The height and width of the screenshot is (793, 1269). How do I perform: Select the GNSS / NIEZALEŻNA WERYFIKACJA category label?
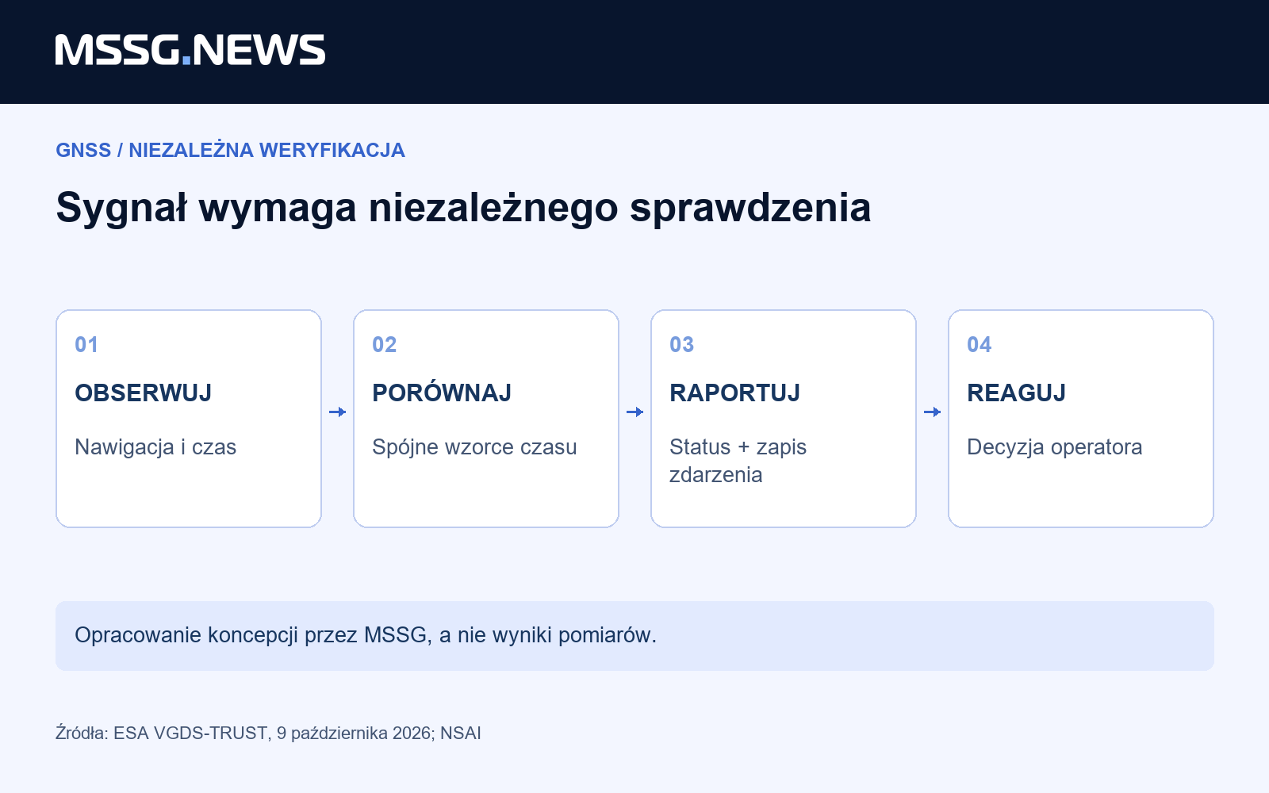click(x=230, y=150)
